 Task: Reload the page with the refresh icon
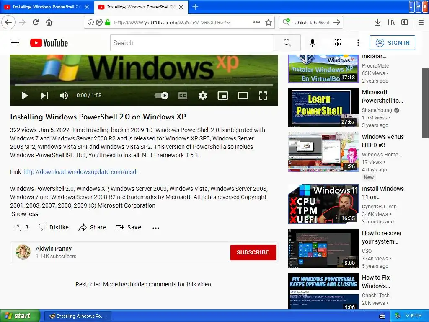click(x=36, y=22)
